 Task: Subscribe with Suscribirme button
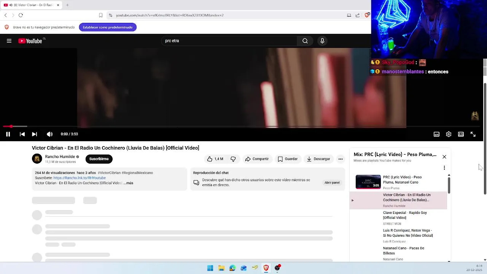(99, 159)
